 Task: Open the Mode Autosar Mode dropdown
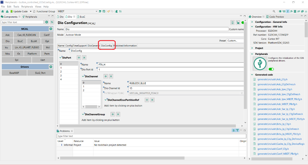[154, 35]
